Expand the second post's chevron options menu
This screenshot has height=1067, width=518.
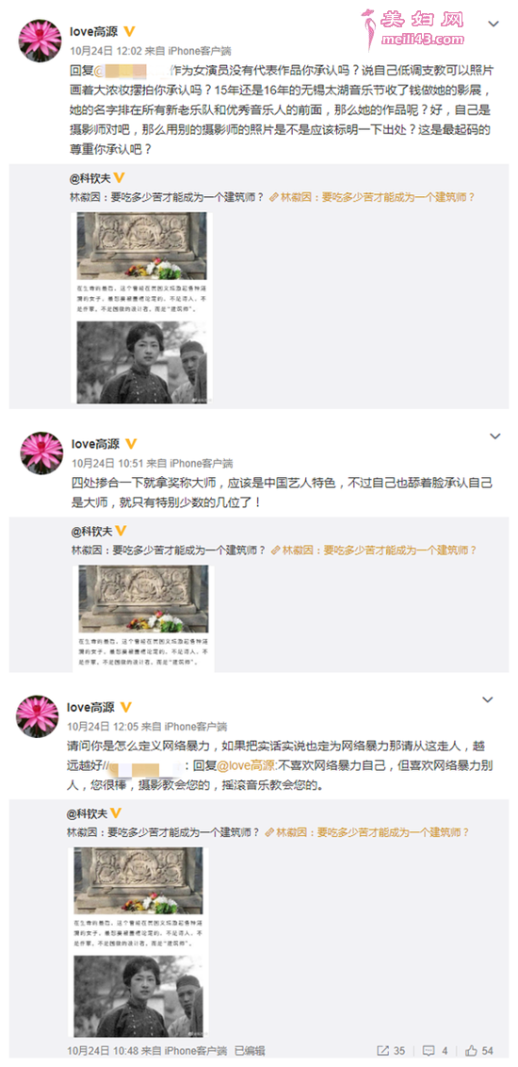[x=494, y=435]
